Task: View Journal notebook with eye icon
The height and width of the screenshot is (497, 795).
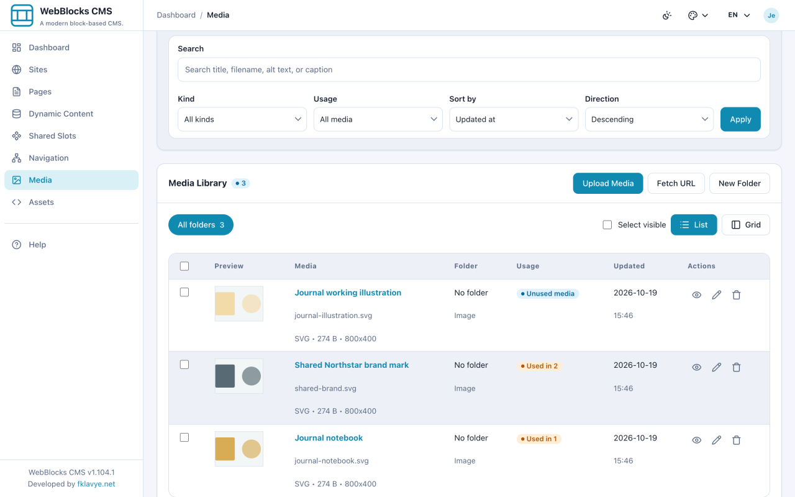Action: coord(697,440)
